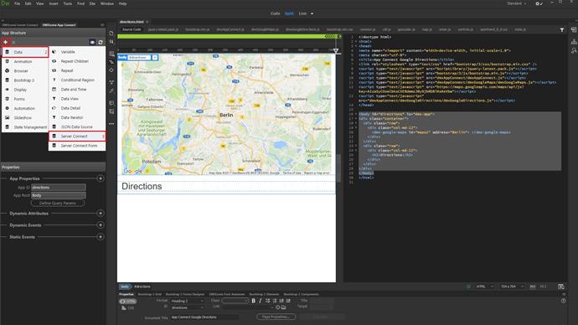Choose Bootstrap 3 in the component menu

25,80
